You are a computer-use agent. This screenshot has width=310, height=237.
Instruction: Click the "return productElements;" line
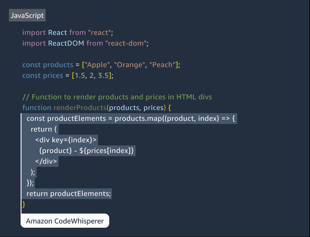pyautogui.click(x=69, y=194)
